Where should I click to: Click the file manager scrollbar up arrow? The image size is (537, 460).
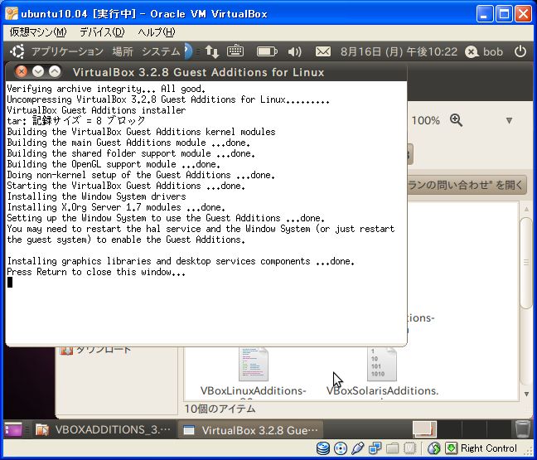coord(526,209)
